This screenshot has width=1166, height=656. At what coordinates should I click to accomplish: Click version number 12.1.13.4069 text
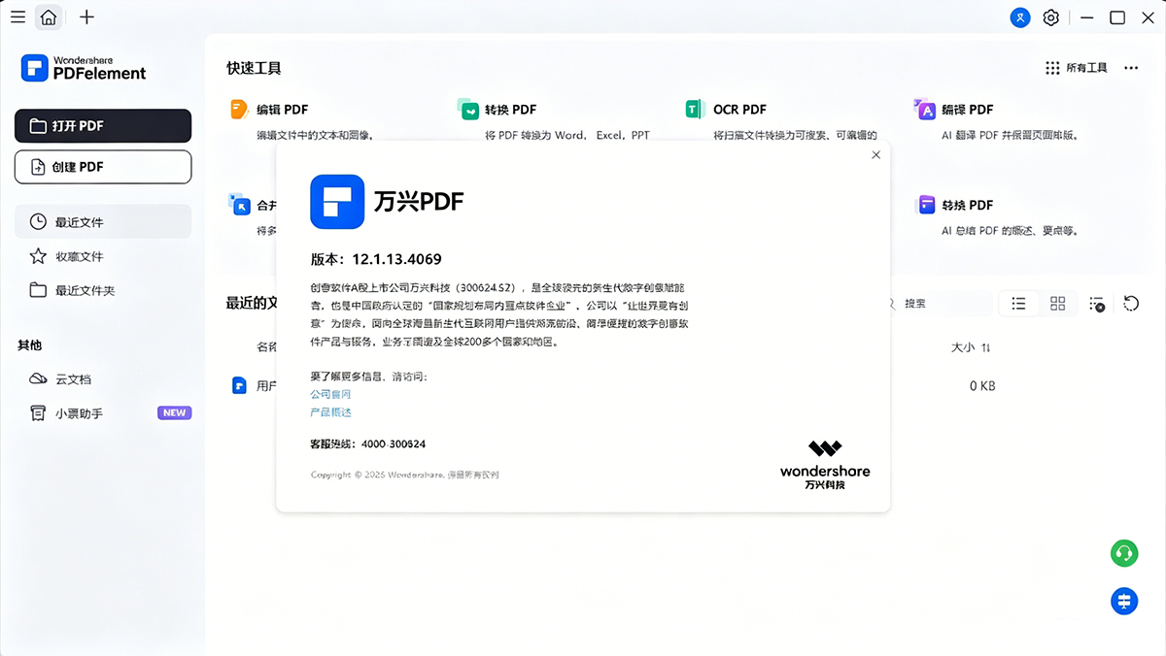396,259
